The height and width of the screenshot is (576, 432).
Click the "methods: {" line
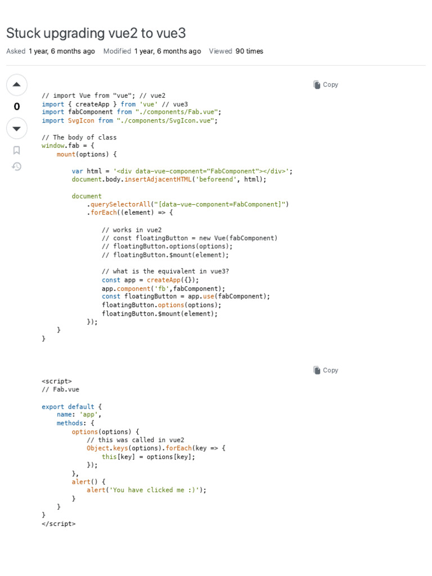[75, 423]
